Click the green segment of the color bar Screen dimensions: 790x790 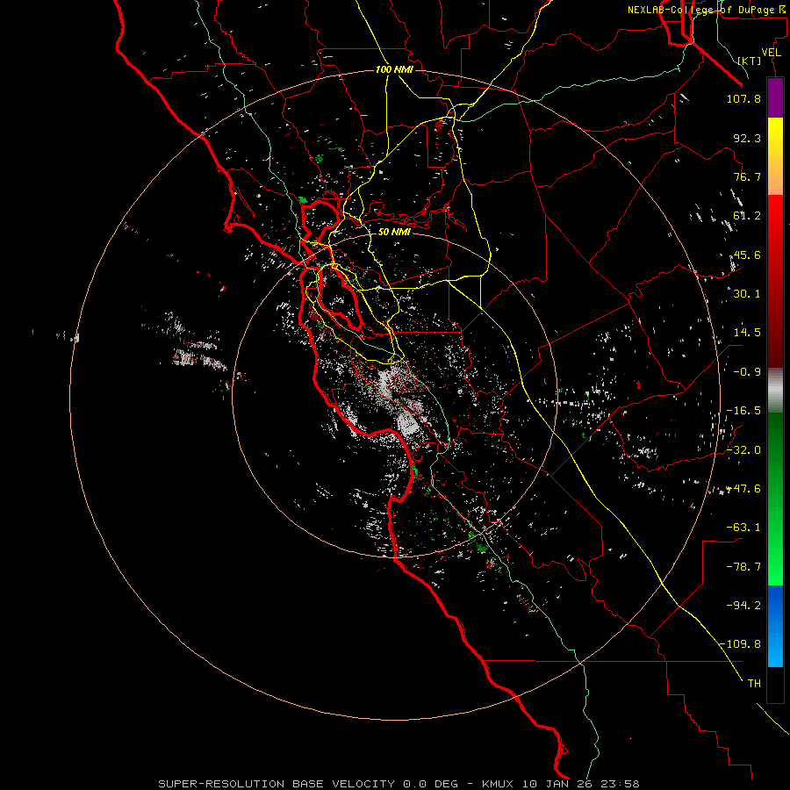[x=775, y=499]
